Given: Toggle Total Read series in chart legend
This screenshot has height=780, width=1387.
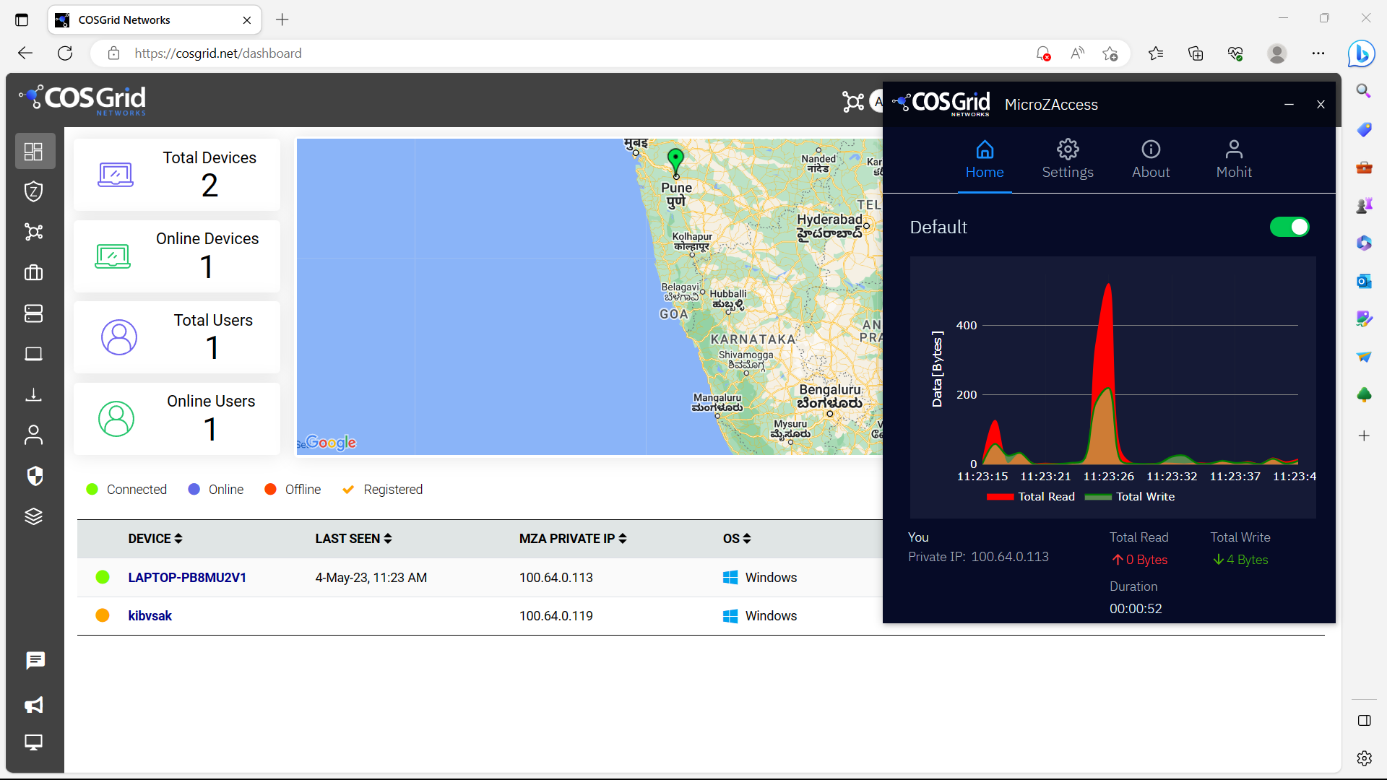Looking at the screenshot, I should [1031, 497].
